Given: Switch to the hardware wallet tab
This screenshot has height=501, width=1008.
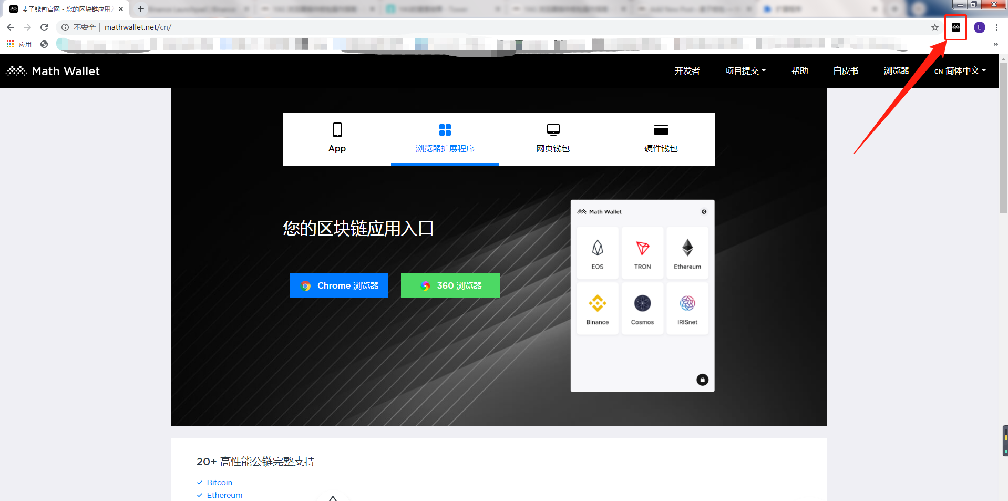Looking at the screenshot, I should tap(661, 139).
